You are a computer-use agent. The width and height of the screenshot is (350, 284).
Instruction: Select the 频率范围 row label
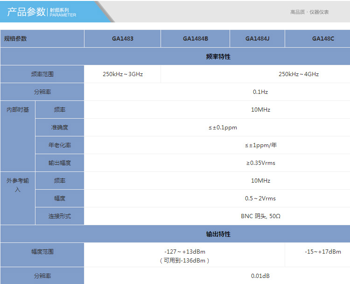tap(42, 74)
